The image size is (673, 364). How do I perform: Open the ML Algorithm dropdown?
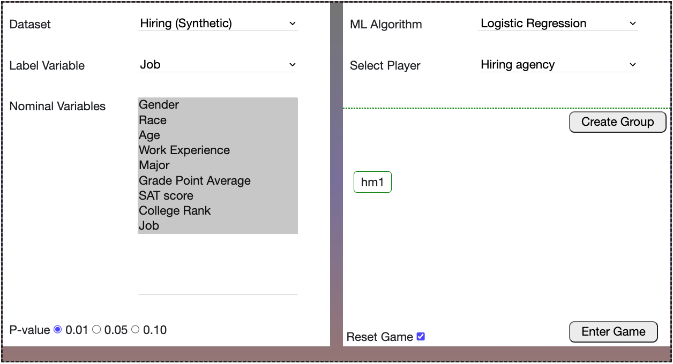tap(557, 24)
